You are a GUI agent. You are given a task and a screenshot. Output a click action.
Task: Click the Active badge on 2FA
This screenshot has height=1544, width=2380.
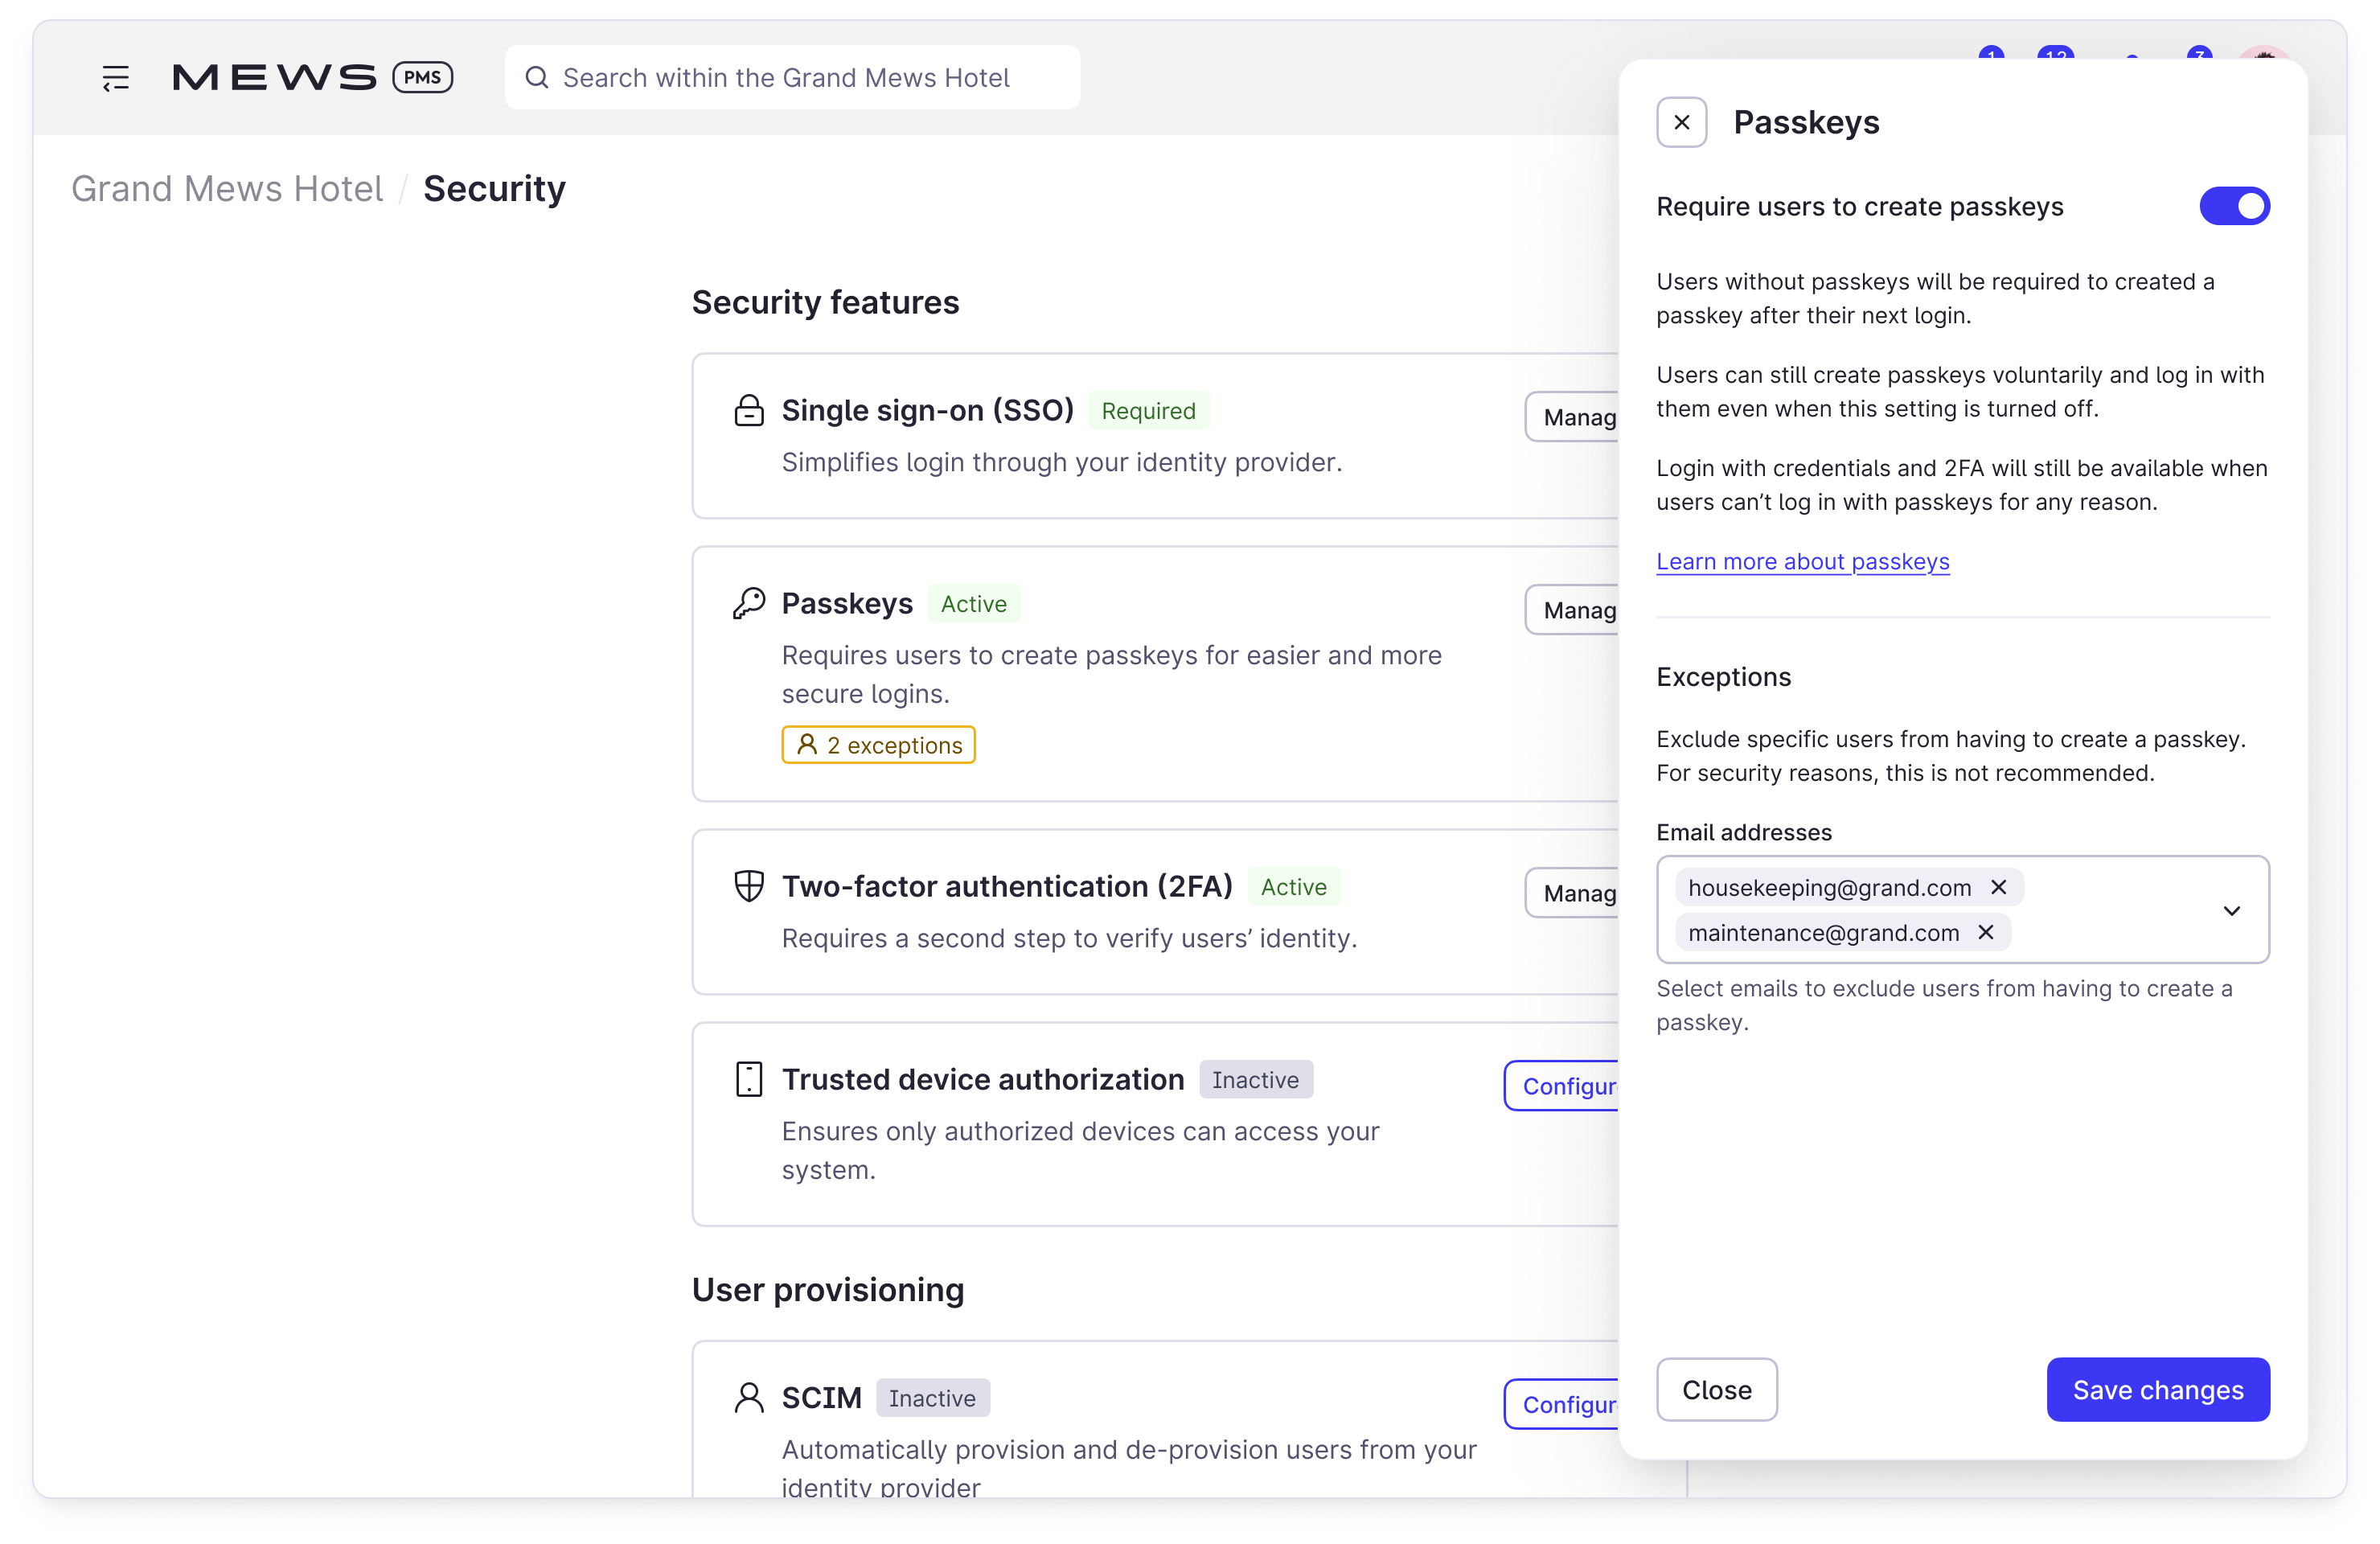coord(1294,887)
